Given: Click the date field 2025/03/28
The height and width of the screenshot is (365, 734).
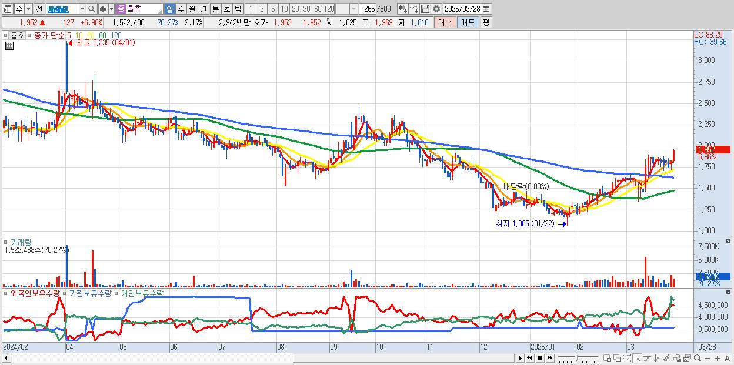Looking at the screenshot, I should pyautogui.click(x=462, y=9).
